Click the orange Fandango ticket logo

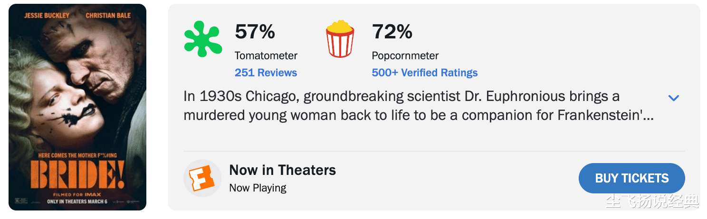(x=202, y=178)
